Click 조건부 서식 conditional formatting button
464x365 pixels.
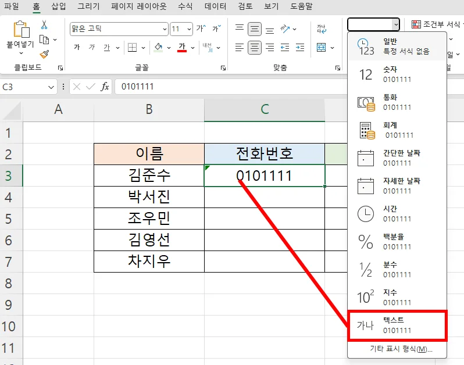pyautogui.click(x=437, y=24)
